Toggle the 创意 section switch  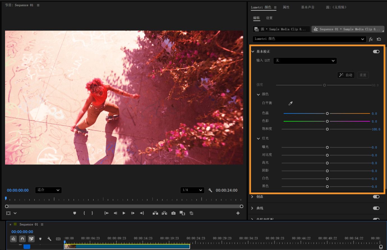376,197
